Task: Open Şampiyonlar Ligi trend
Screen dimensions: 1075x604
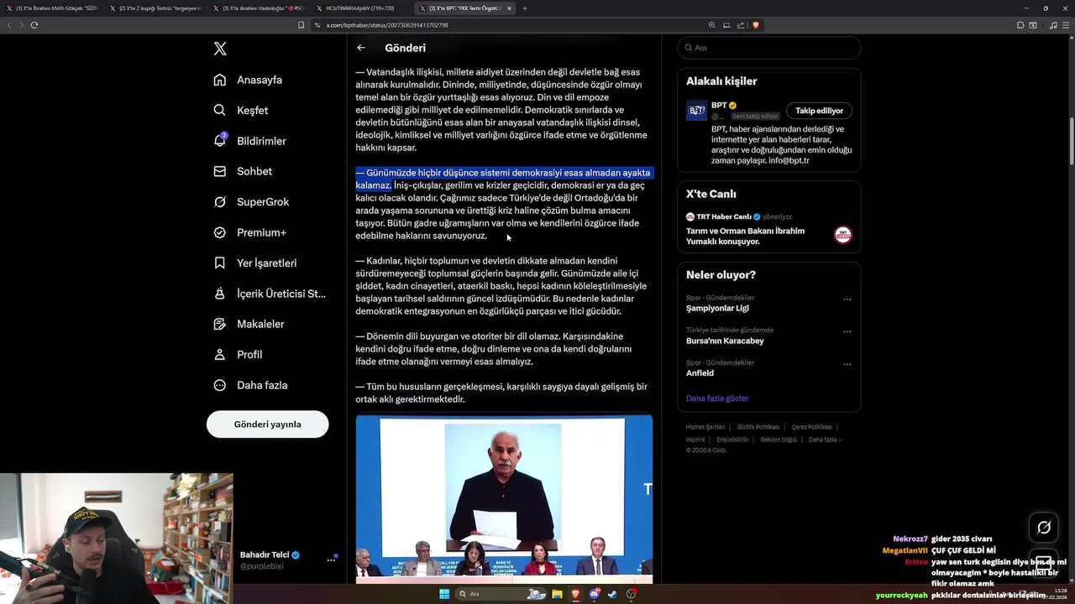Action: 717,308
